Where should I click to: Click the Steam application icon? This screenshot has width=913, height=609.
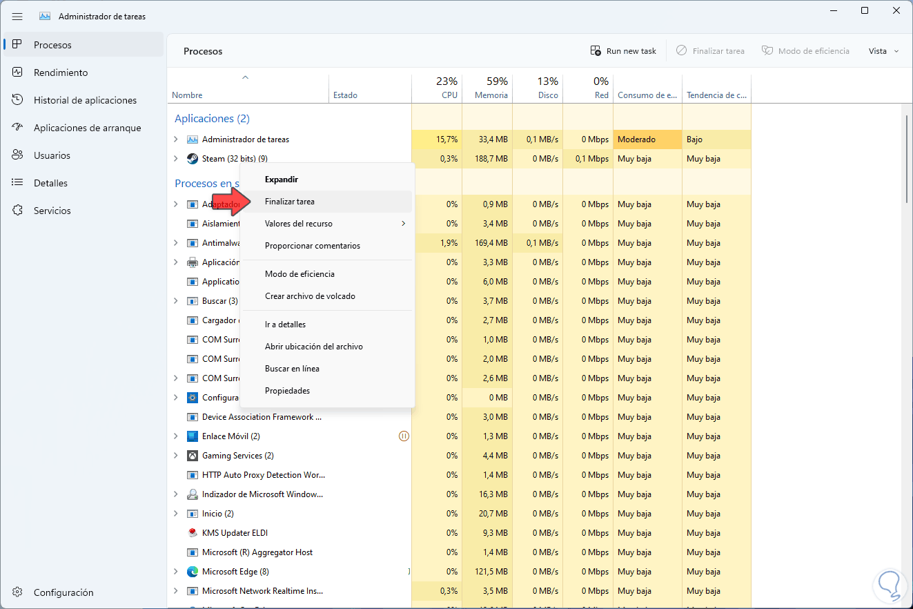[x=193, y=159]
